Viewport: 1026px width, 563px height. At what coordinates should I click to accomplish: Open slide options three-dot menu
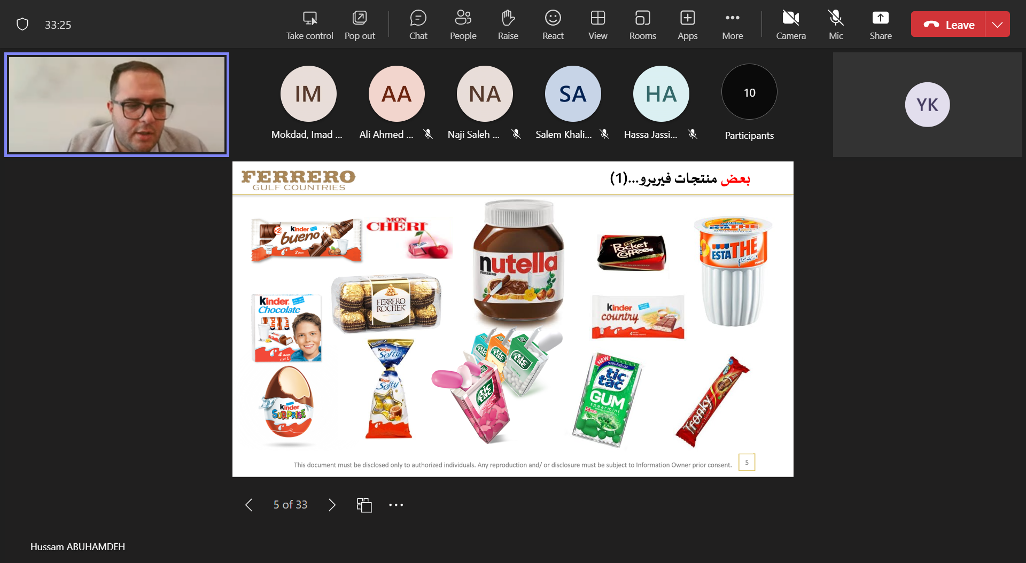coord(396,505)
